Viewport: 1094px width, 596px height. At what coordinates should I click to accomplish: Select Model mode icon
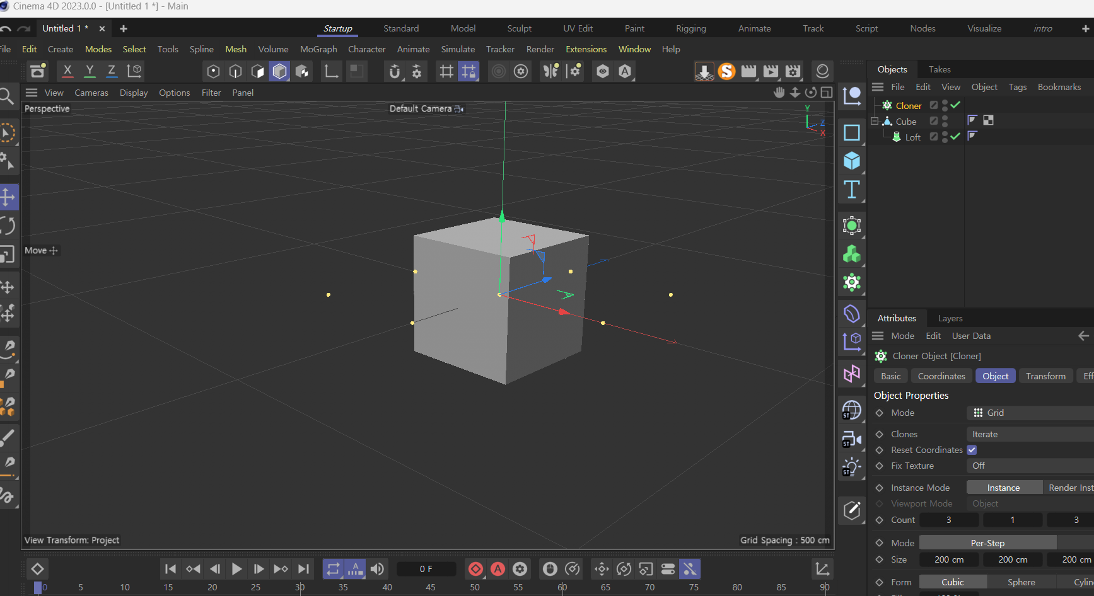[279, 71]
